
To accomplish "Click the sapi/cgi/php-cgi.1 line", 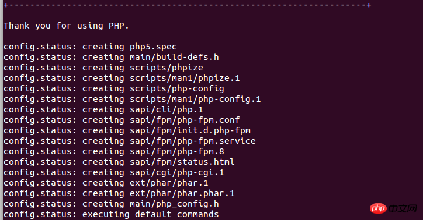I will point(114,172).
